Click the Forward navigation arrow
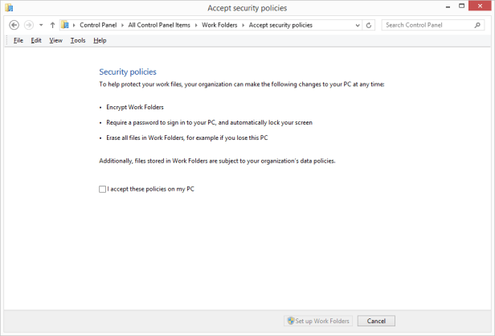 [x=29, y=25]
